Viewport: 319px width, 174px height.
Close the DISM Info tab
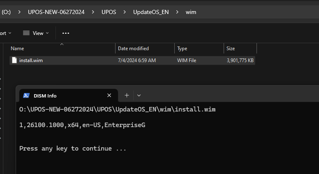pyautogui.click(x=109, y=95)
